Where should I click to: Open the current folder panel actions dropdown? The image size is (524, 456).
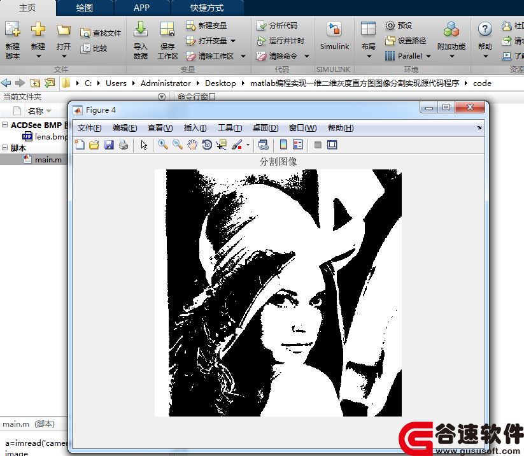(x=162, y=97)
